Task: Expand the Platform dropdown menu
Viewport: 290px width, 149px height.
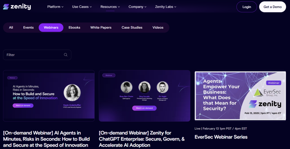Action: point(55,7)
